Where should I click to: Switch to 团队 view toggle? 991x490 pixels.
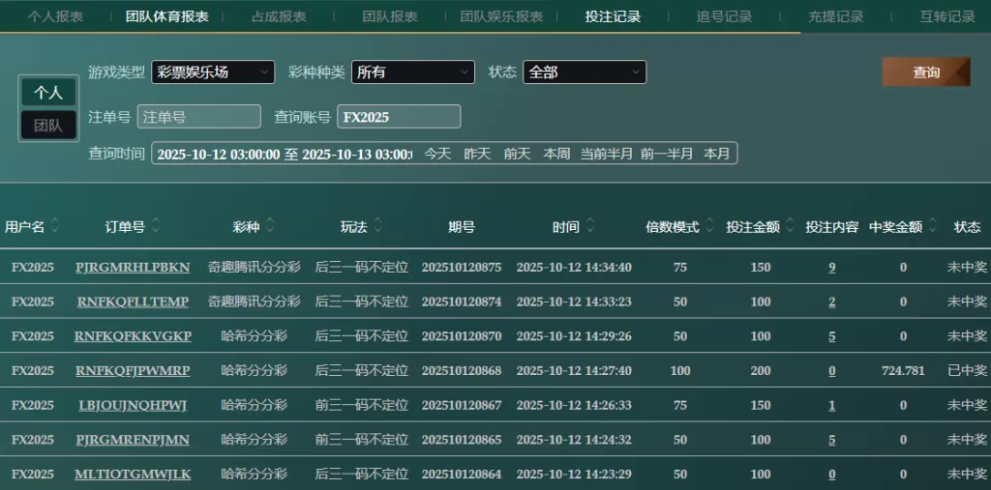click(x=48, y=125)
